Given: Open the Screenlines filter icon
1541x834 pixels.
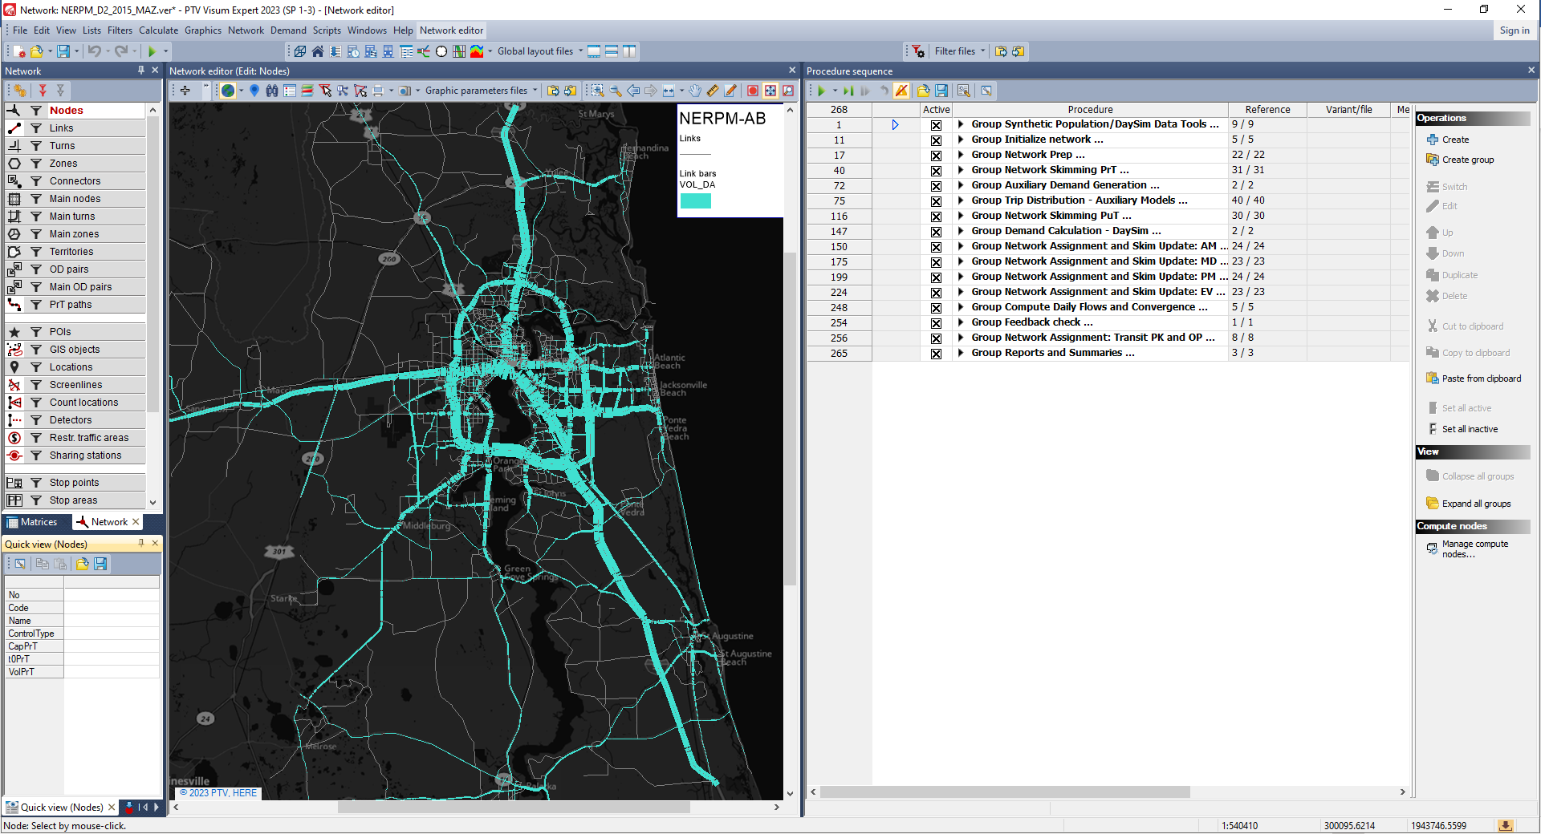Looking at the screenshot, I should tap(36, 385).
